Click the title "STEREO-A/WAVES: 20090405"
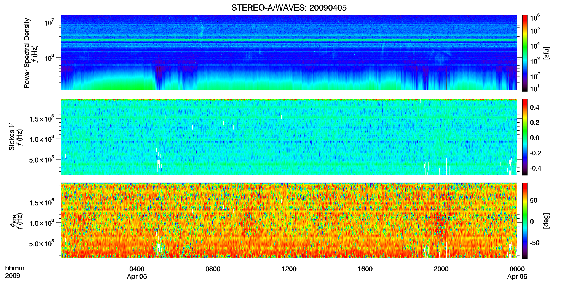This screenshot has width=578, height=297. pos(289,8)
